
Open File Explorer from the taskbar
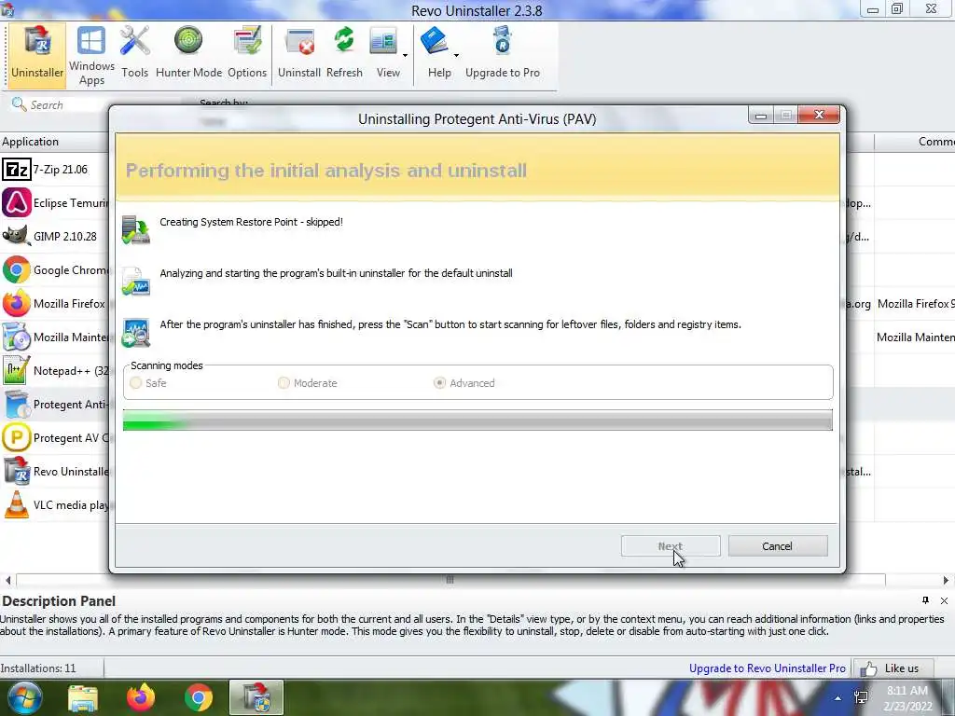tap(83, 697)
